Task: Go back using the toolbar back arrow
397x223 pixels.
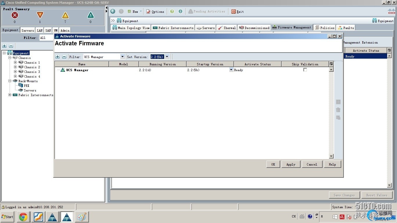Action: [x=113, y=11]
